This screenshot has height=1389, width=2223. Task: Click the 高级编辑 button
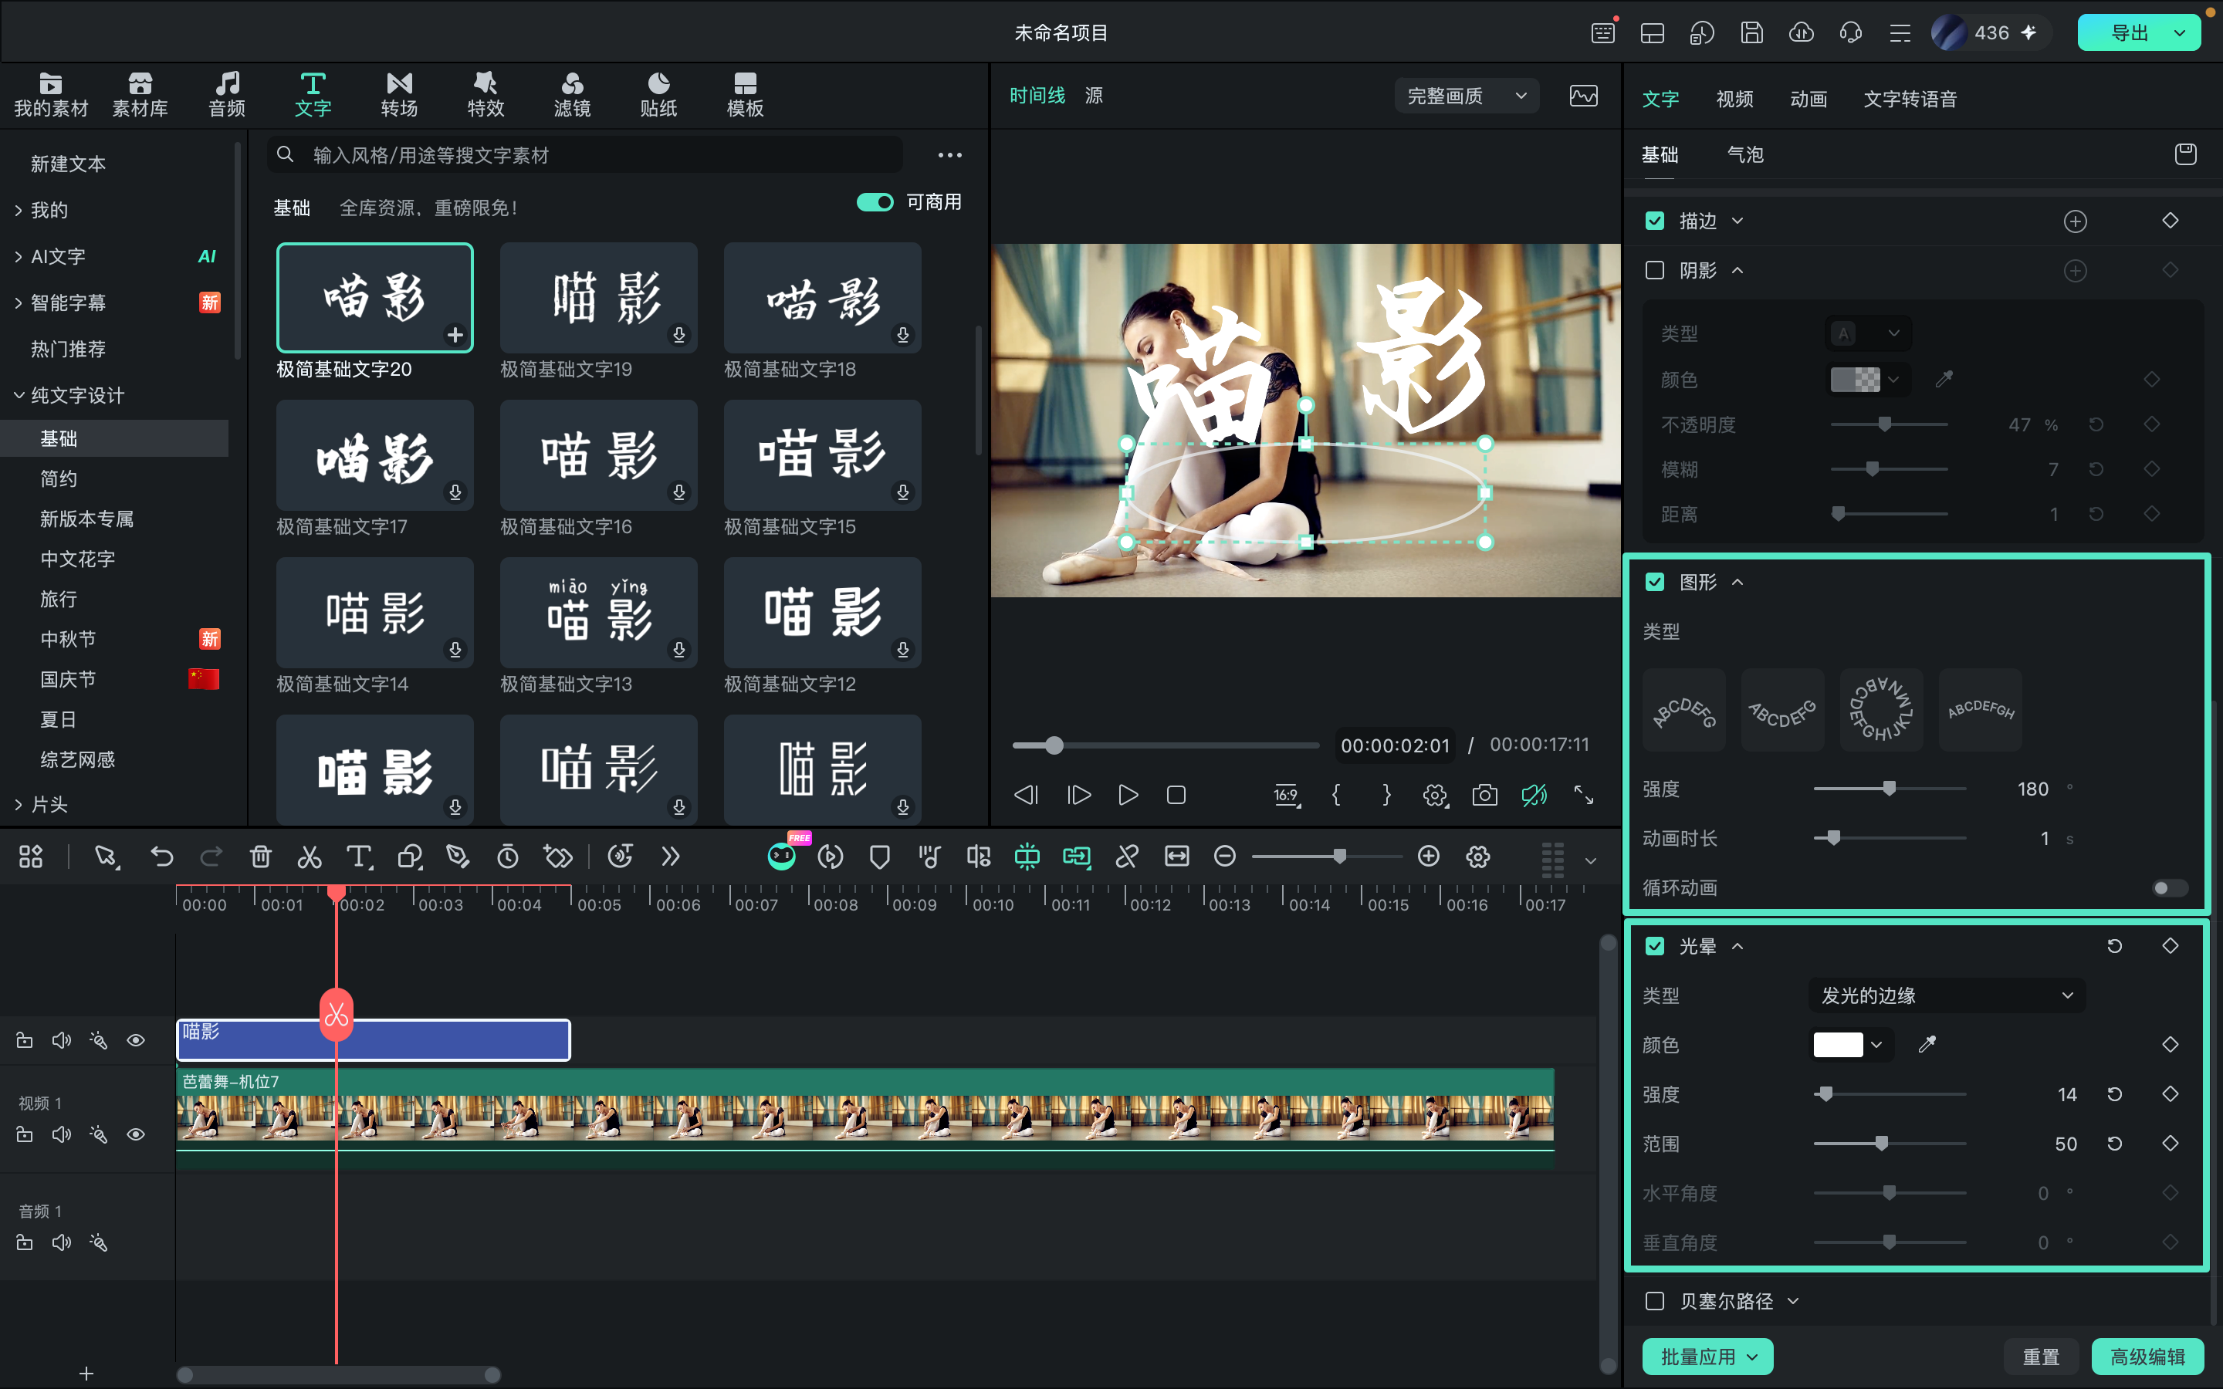click(x=2147, y=1356)
